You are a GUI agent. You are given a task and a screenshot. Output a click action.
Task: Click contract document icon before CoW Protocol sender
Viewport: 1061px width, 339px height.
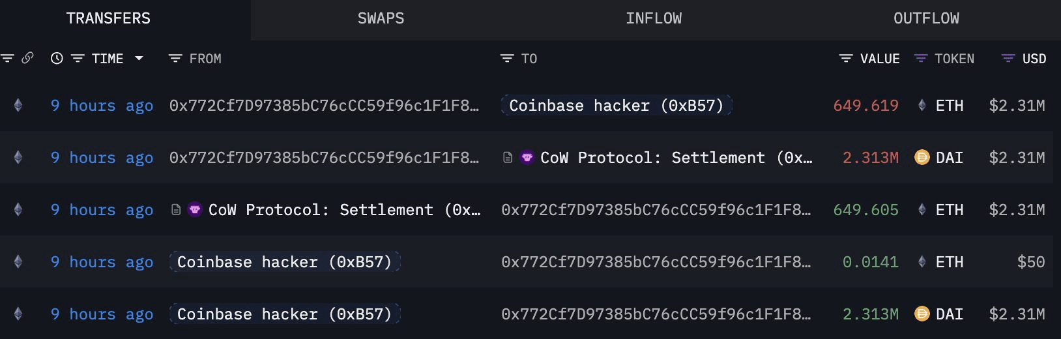[x=175, y=210]
